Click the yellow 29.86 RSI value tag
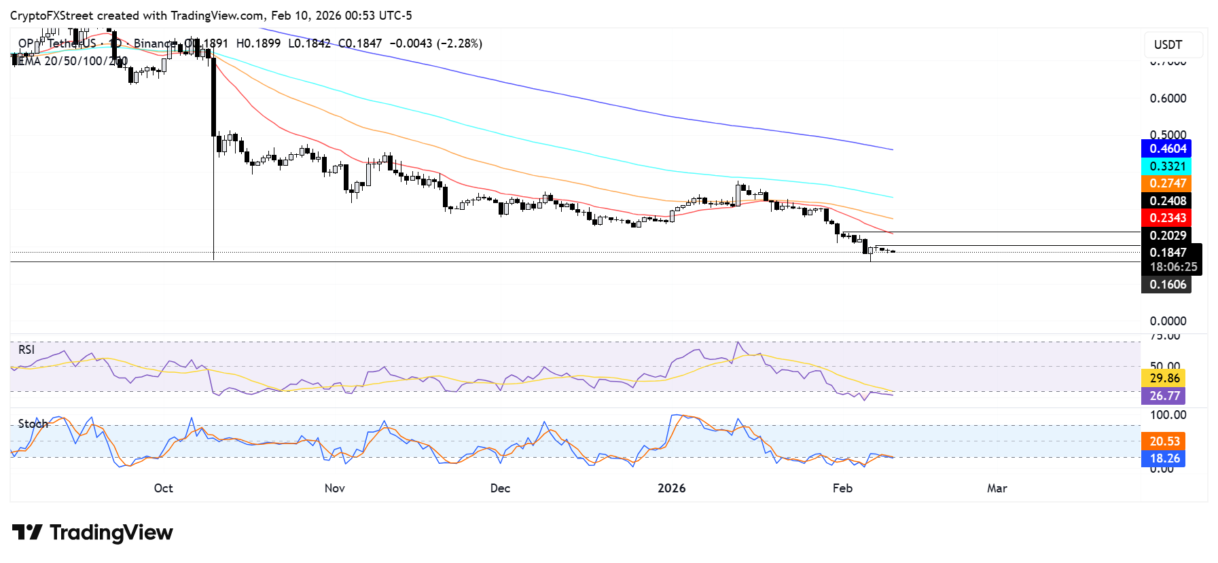 click(x=1164, y=378)
